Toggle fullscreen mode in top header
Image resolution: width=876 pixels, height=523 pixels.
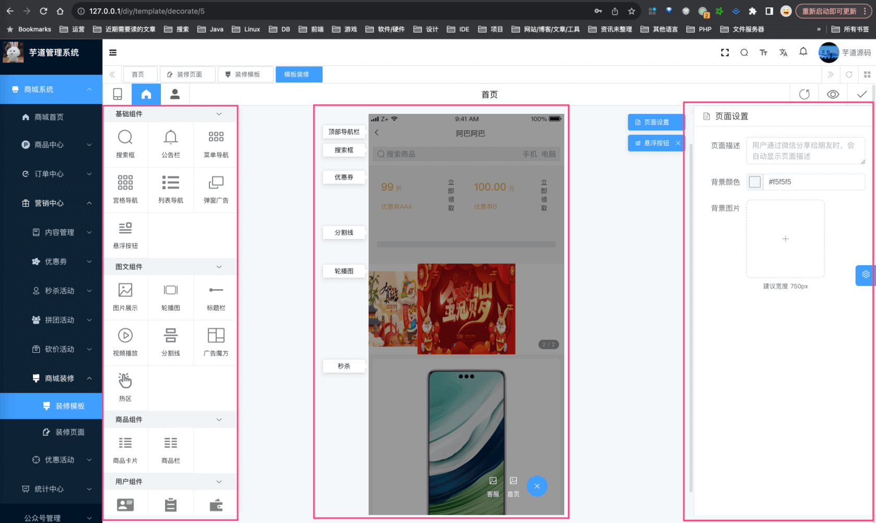pyautogui.click(x=725, y=53)
